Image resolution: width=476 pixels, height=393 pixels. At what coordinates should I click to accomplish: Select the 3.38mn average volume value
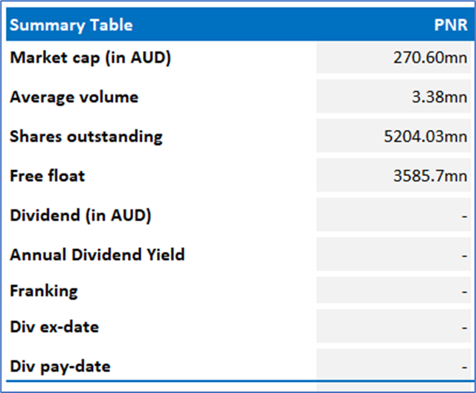pos(440,97)
